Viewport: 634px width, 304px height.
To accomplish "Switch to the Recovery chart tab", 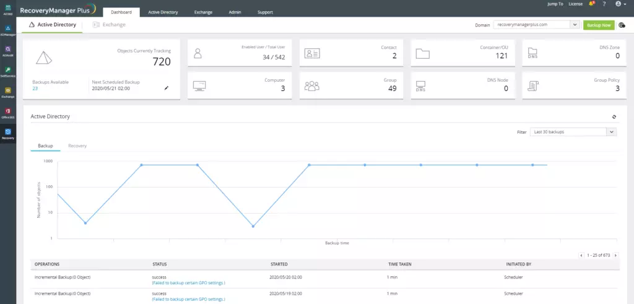I will pyautogui.click(x=77, y=145).
